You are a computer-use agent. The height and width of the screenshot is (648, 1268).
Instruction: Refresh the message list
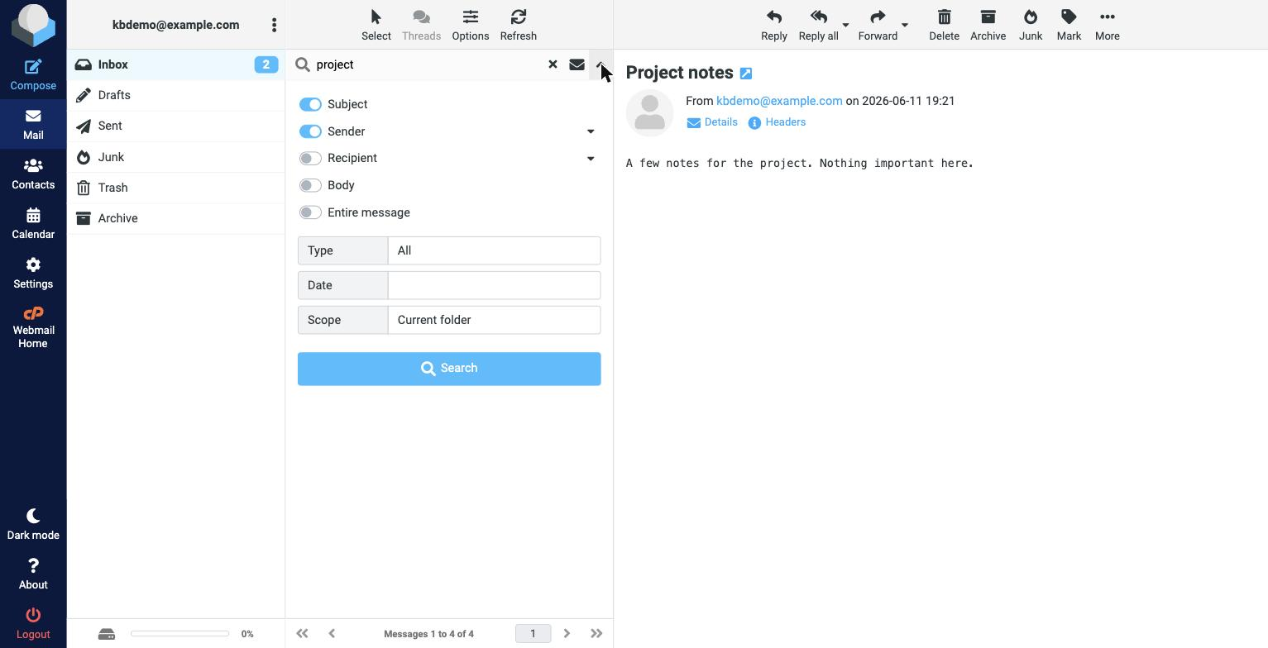point(518,25)
